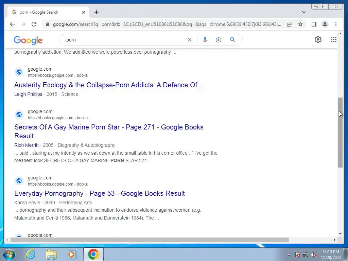348x261 pixels.
Task: Click the horizontal scrollbar right arrow
Action: (x=335, y=240)
